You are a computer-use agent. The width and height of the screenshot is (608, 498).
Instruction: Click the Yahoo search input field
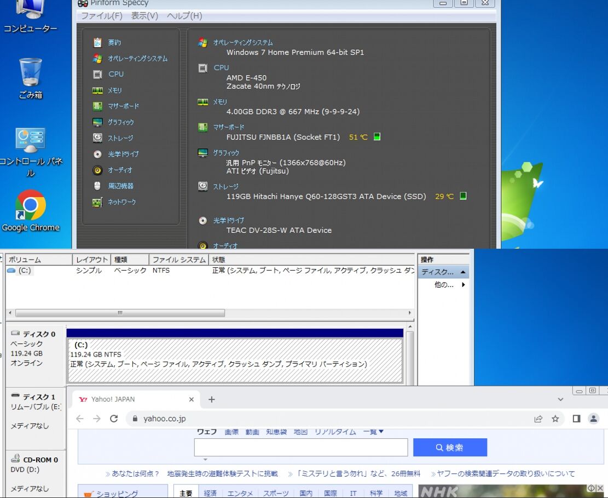[x=301, y=448]
